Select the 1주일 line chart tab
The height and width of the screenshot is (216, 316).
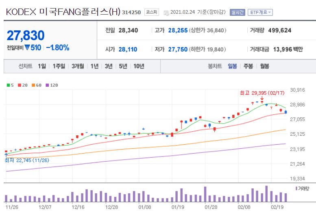click(59, 66)
